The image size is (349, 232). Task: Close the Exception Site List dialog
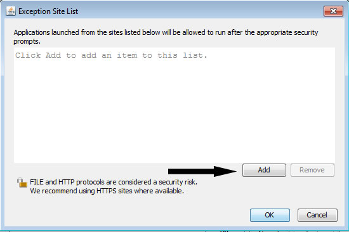[x=333, y=11]
